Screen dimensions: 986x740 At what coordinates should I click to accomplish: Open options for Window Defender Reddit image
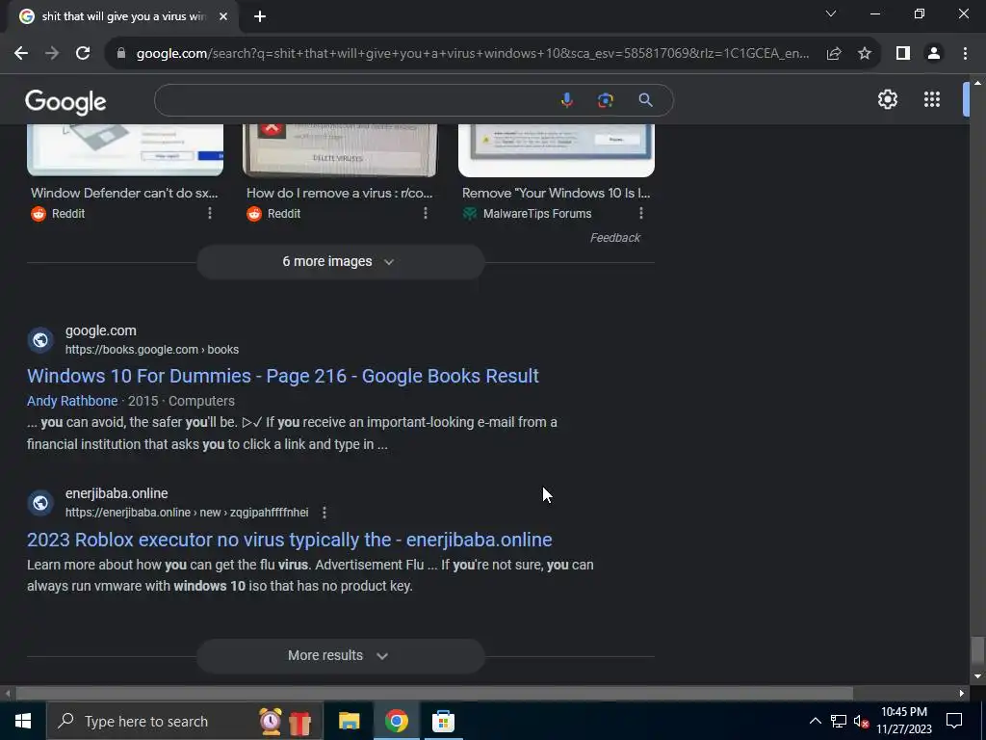[209, 213]
